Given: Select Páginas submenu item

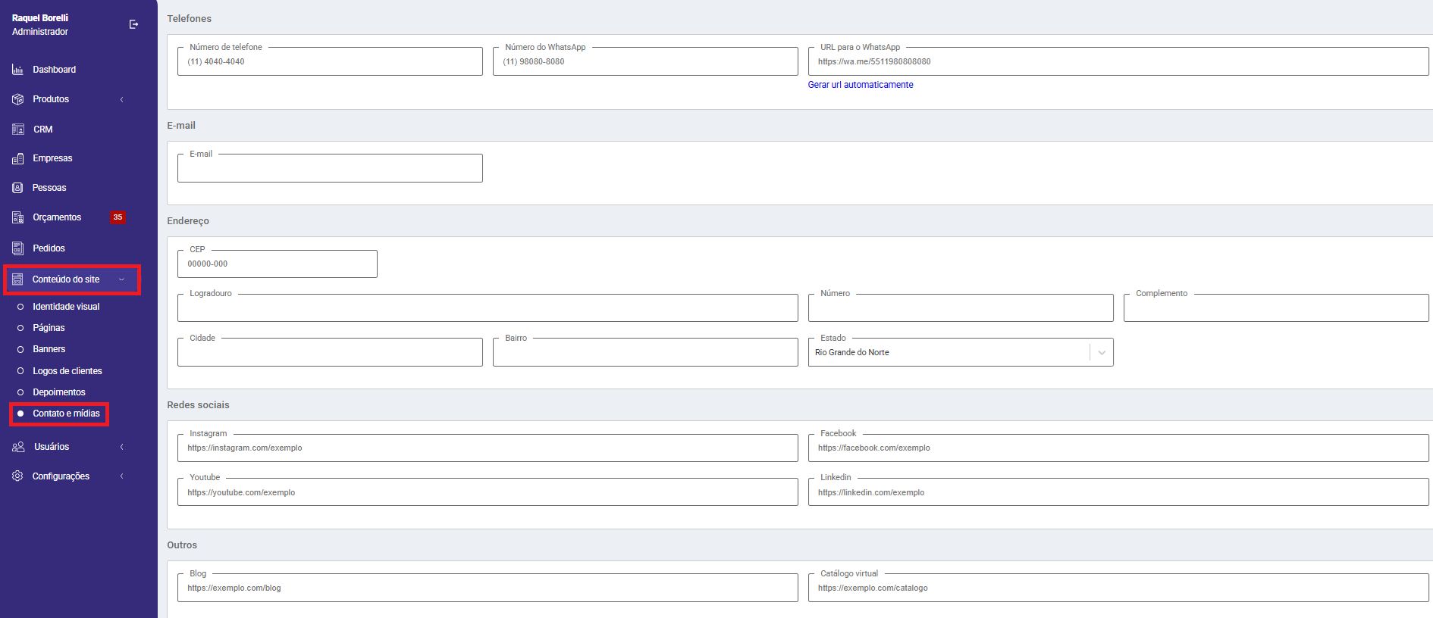Looking at the screenshot, I should 49,328.
